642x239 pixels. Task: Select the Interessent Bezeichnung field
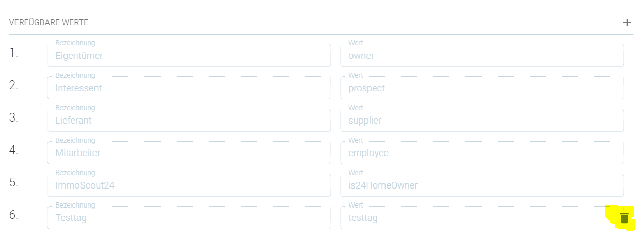(x=189, y=88)
